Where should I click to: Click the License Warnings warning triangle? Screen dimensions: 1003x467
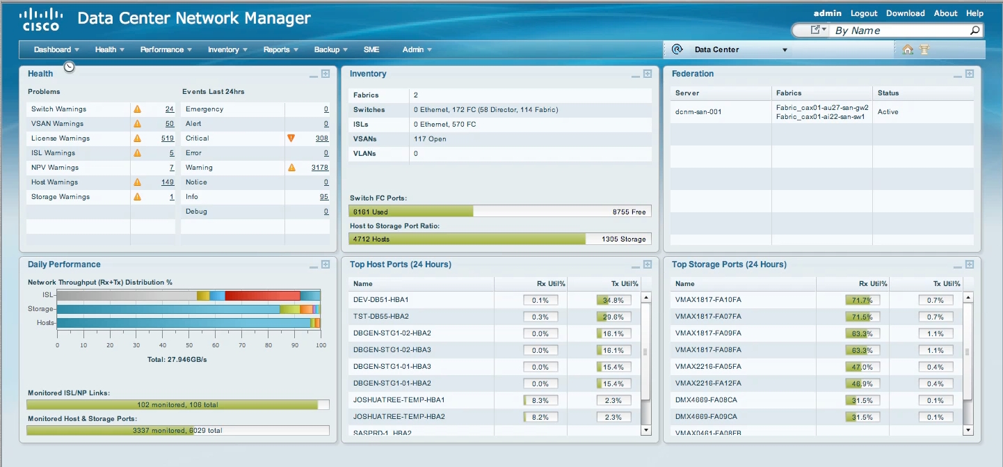(x=137, y=138)
